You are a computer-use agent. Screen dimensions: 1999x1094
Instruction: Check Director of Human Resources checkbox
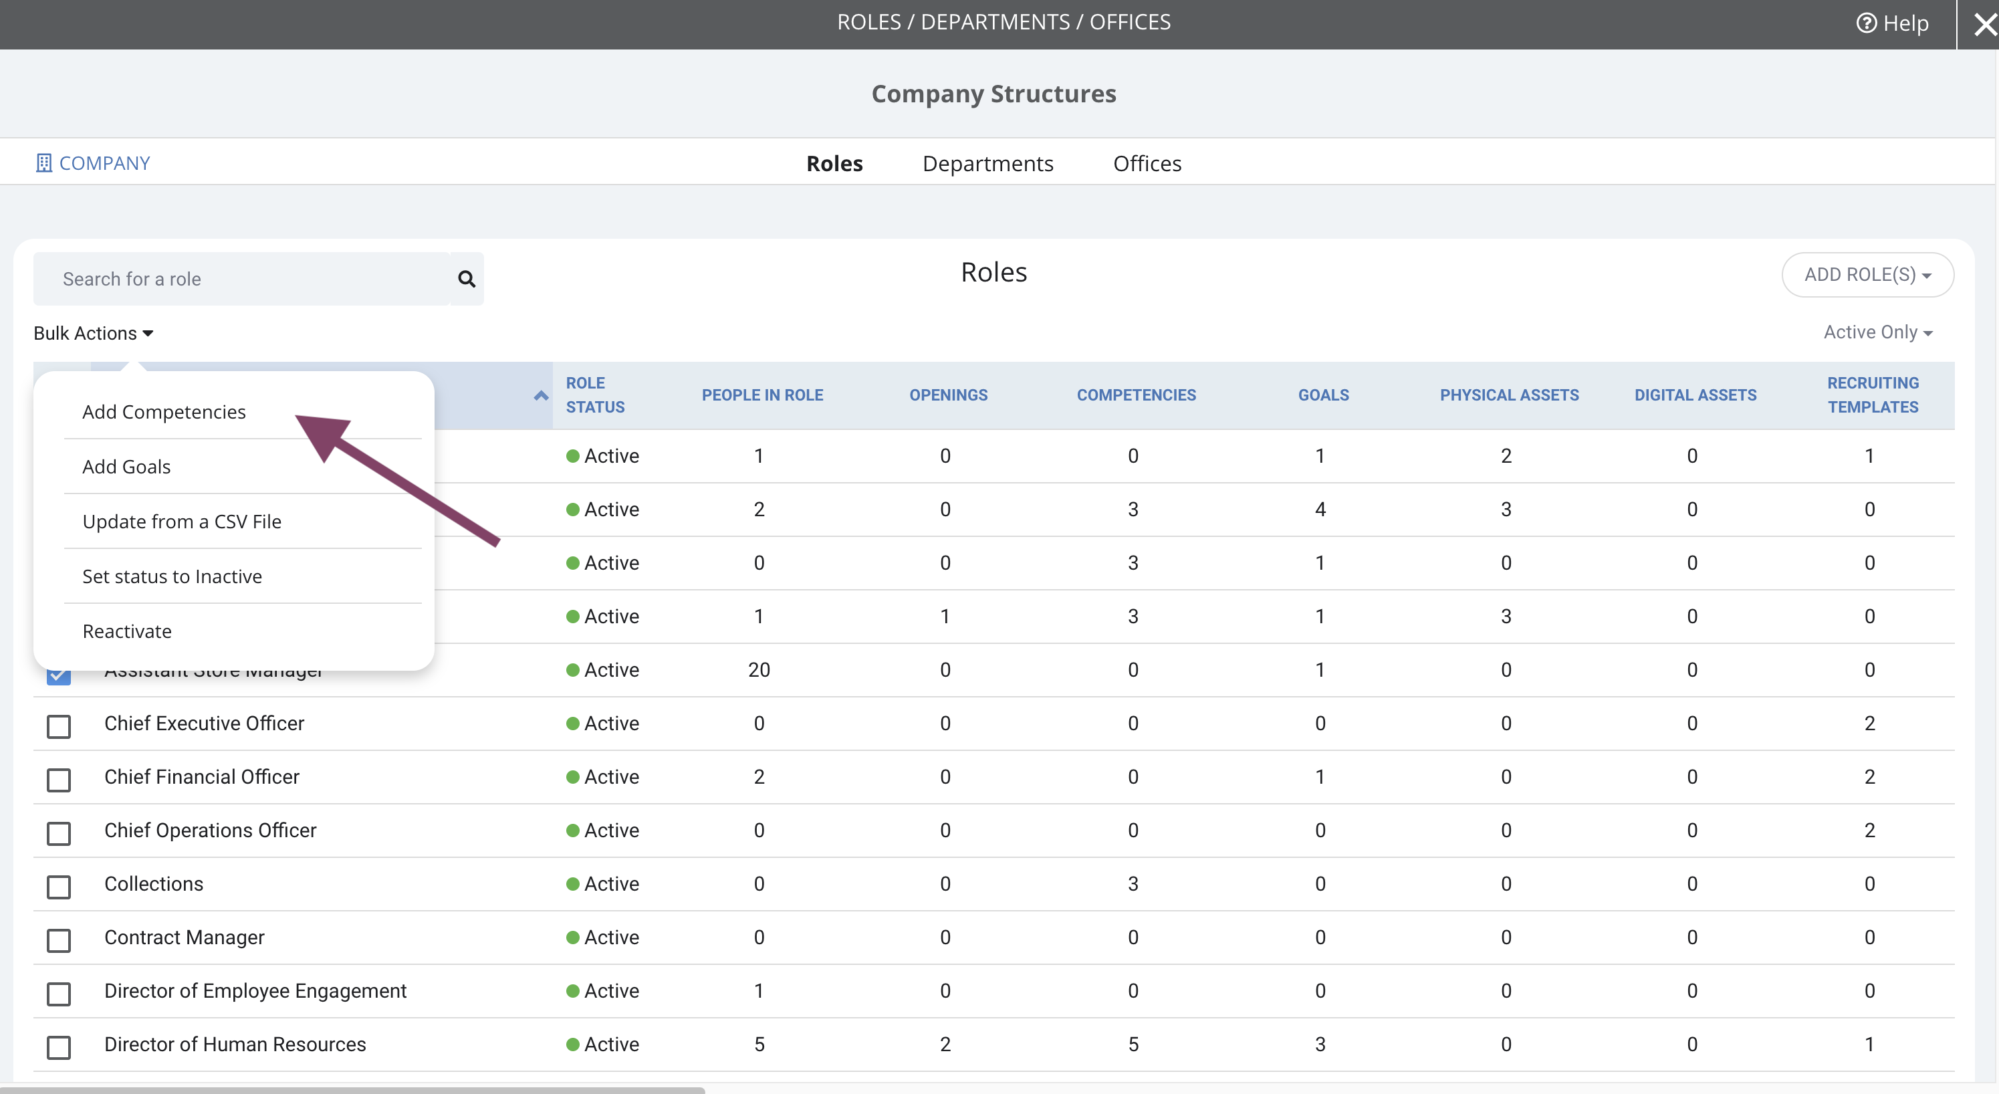pos(58,1048)
